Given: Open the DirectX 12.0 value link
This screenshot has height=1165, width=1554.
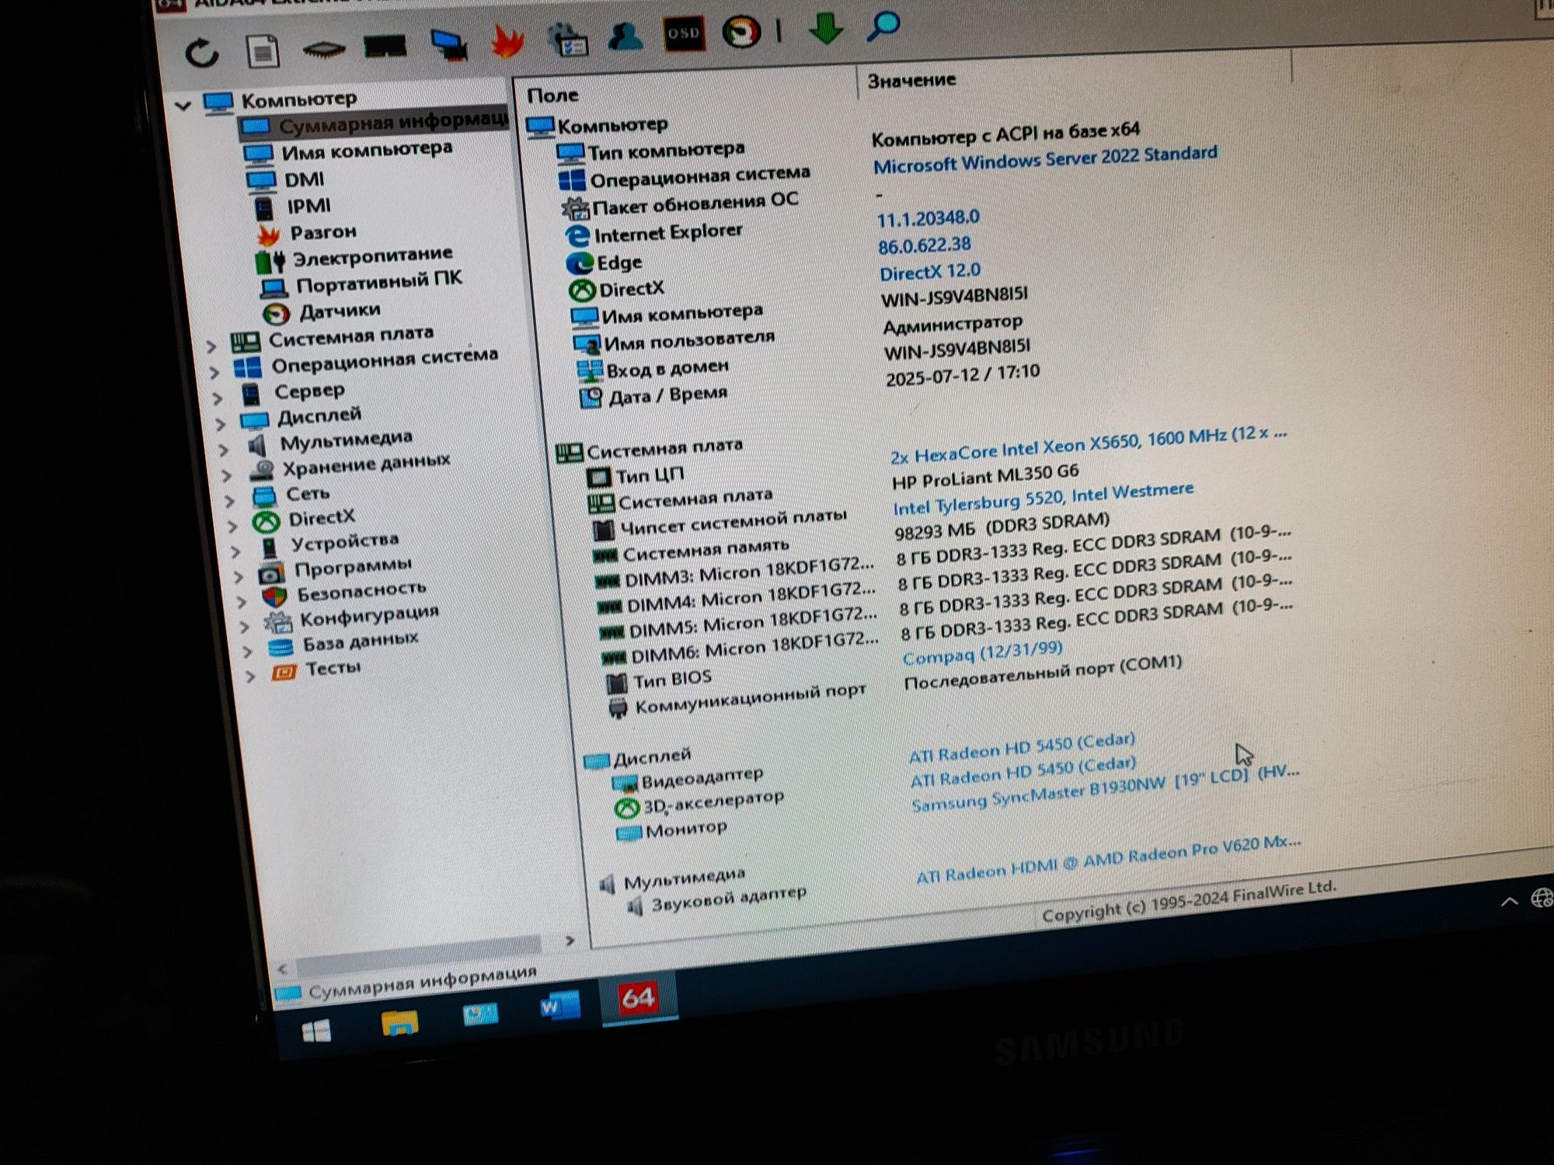Looking at the screenshot, I should click(930, 272).
